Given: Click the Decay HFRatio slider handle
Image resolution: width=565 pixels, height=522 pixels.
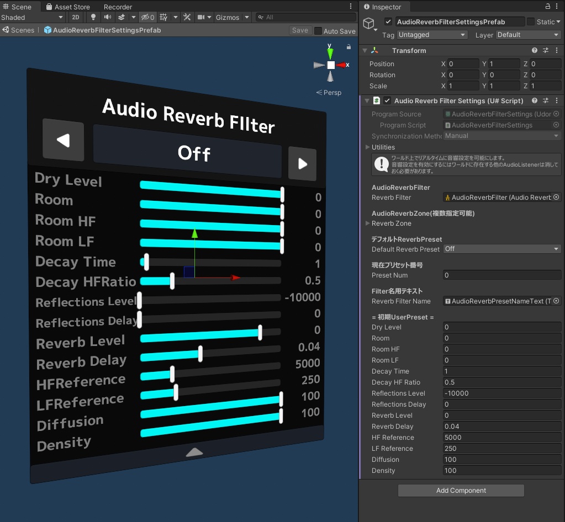Looking at the screenshot, I should 172,281.
